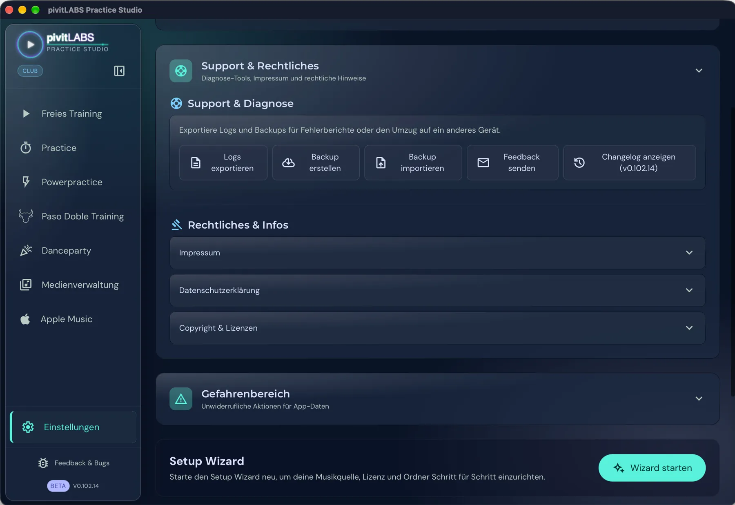Click the right-edge vertical scrollbar

coord(733,251)
